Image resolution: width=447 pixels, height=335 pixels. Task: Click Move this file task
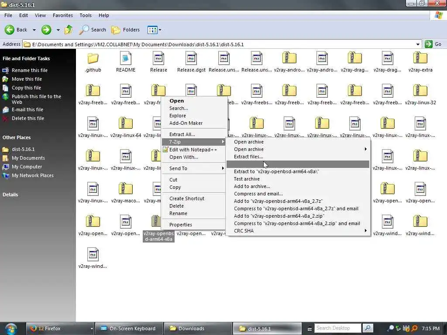click(x=27, y=79)
